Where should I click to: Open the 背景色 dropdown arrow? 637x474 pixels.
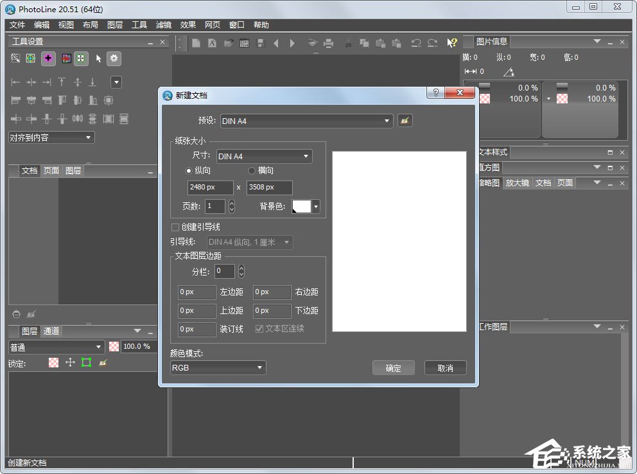click(316, 206)
